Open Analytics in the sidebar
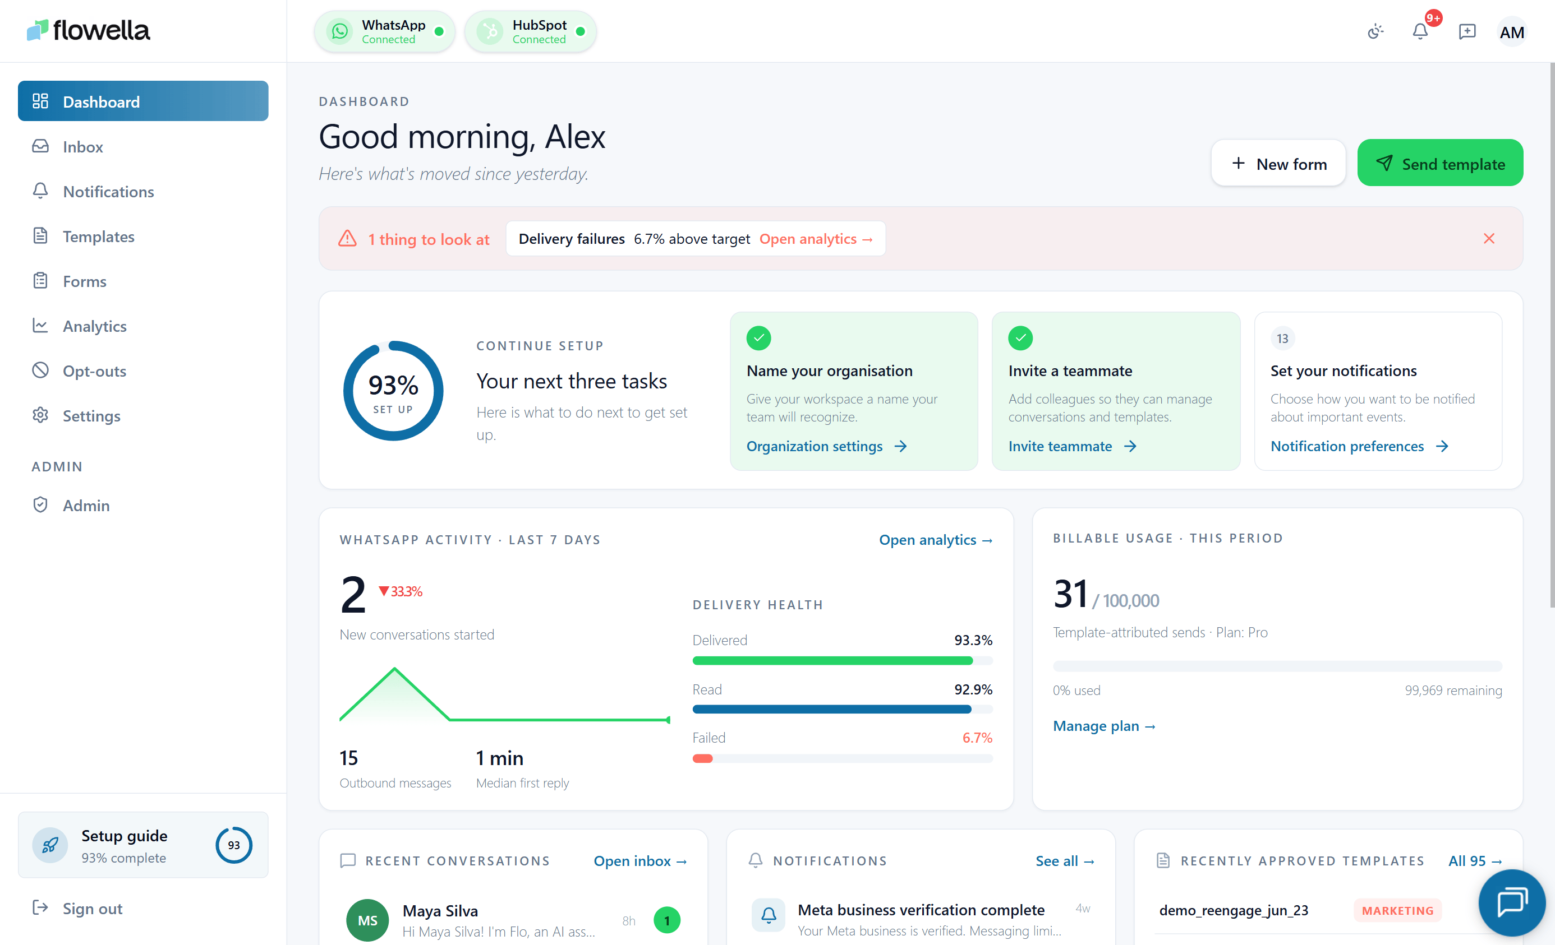Viewport: 1555px width, 945px height. 142,326
